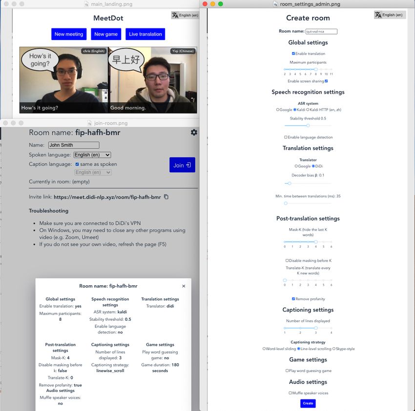Click the New meeting button
The height and width of the screenshot is (411, 415).
coord(69,34)
